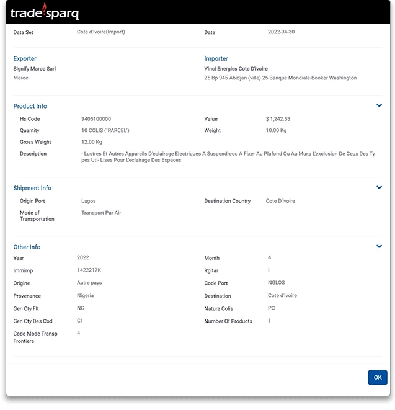Click the Code Mode Transp Frontiere label
Image resolution: width=395 pixels, height=410 pixels.
click(35, 337)
